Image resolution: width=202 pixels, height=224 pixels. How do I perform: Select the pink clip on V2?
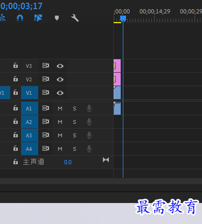[117, 79]
